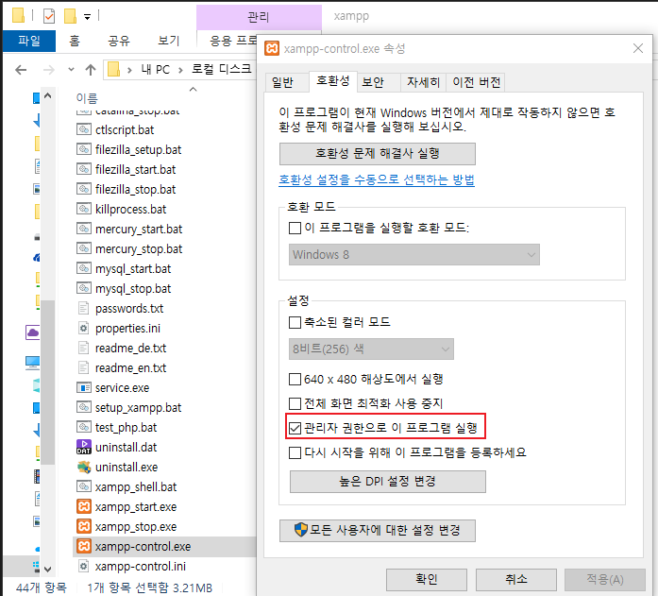Select the passwords.txt file name

click(129, 309)
